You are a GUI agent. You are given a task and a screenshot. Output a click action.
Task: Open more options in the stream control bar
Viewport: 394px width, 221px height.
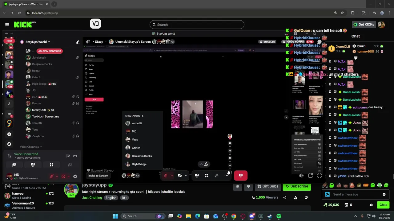coord(226,176)
